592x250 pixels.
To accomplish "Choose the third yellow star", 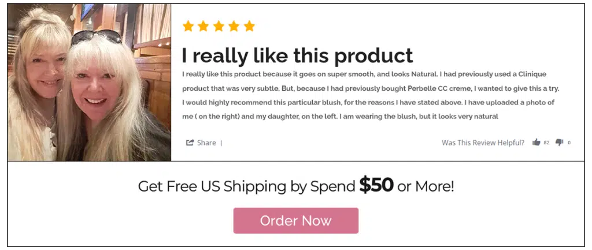I will (x=219, y=26).
